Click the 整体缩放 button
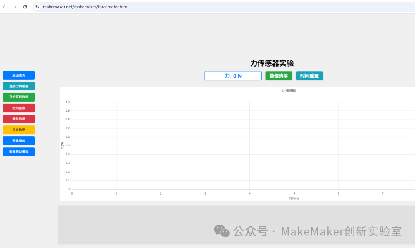This screenshot has height=248, width=415. coord(19,141)
